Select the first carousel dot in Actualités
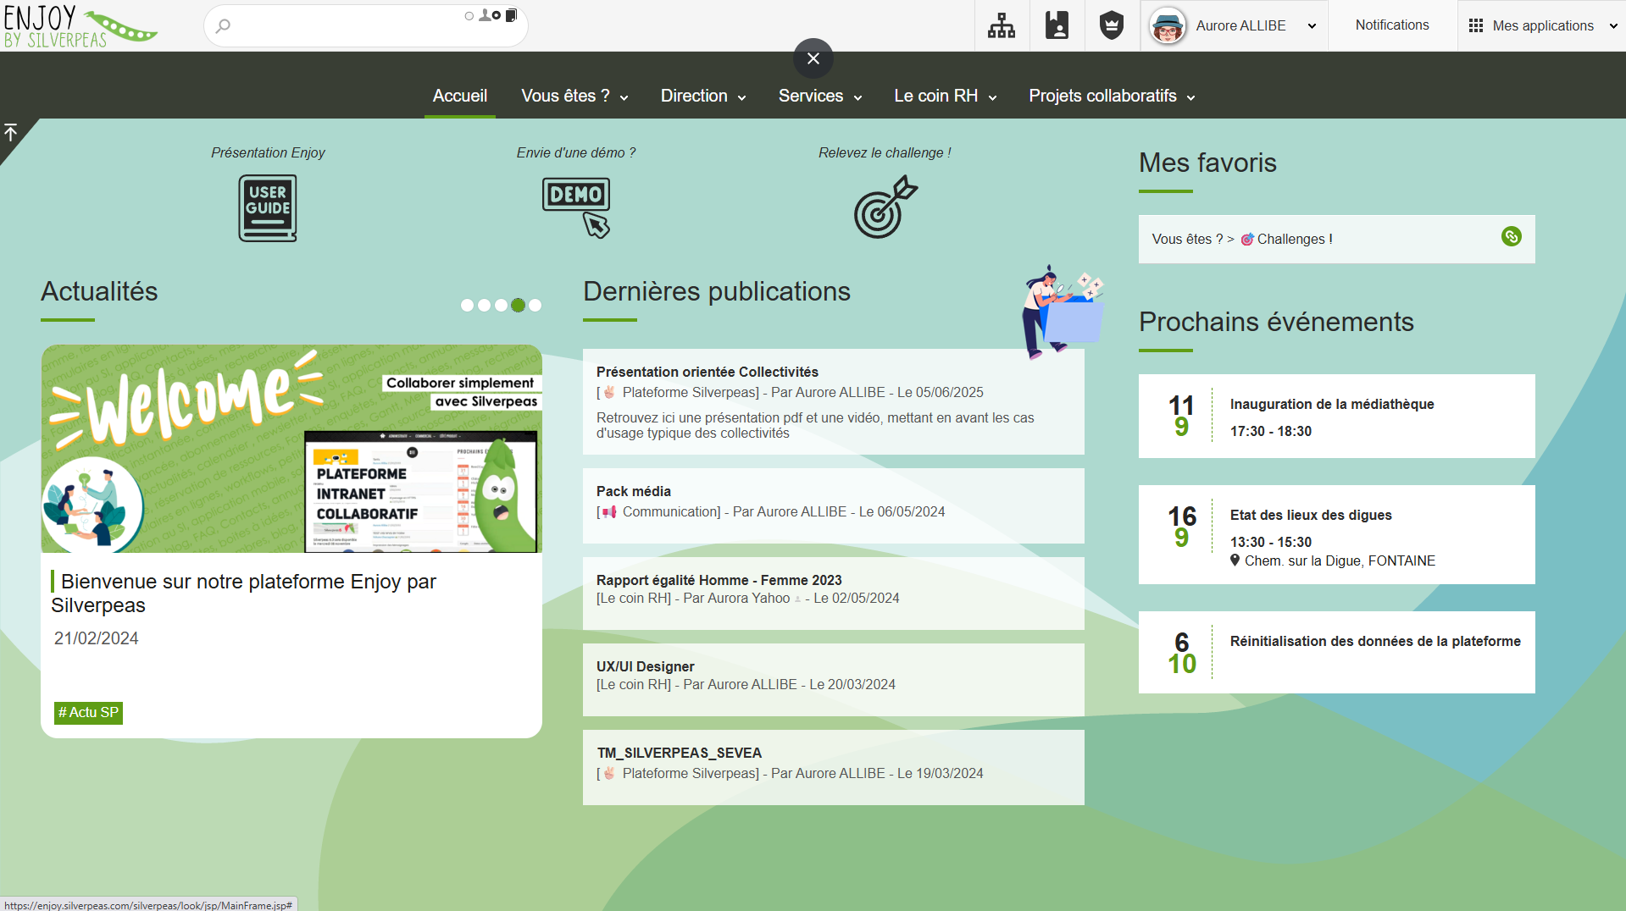The width and height of the screenshot is (1626, 911). [466, 305]
